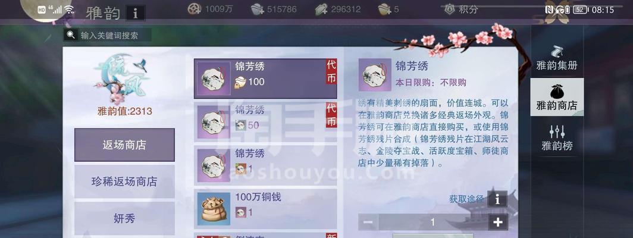The image size is (633, 238).
Task: Select 雅韵商店 bag icon in sidebar
Action: 557,91
